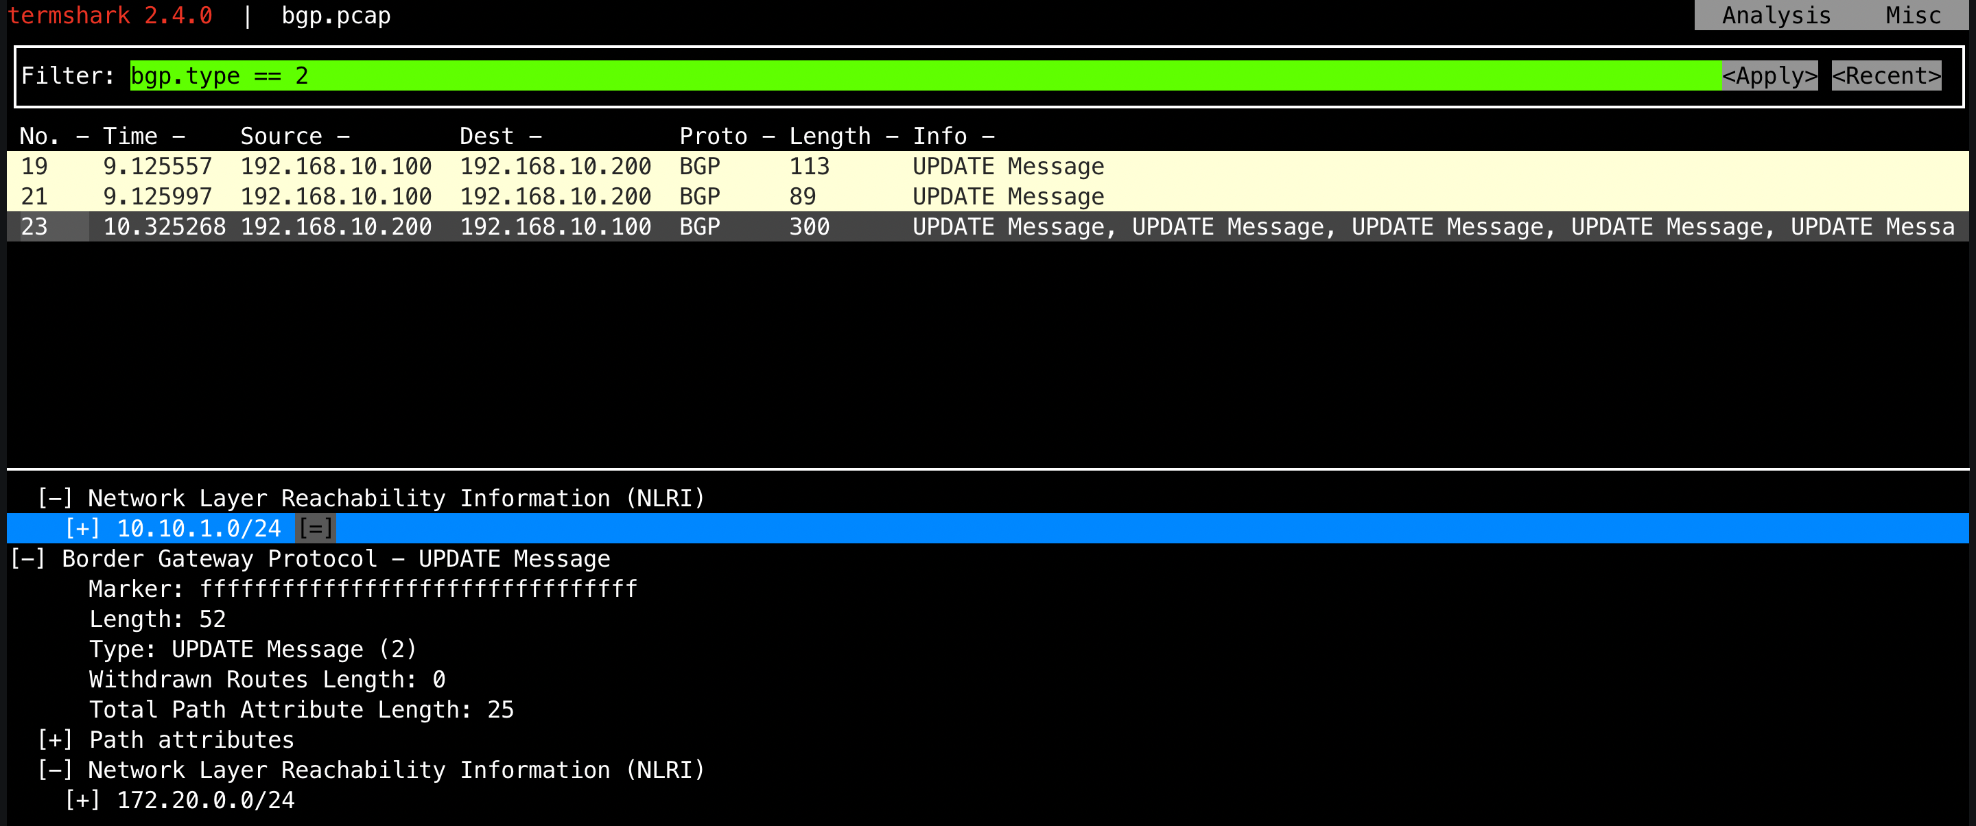This screenshot has height=826, width=1976.
Task: Expand the 10.10.1.0/24 NLRI entry
Action: (82, 528)
